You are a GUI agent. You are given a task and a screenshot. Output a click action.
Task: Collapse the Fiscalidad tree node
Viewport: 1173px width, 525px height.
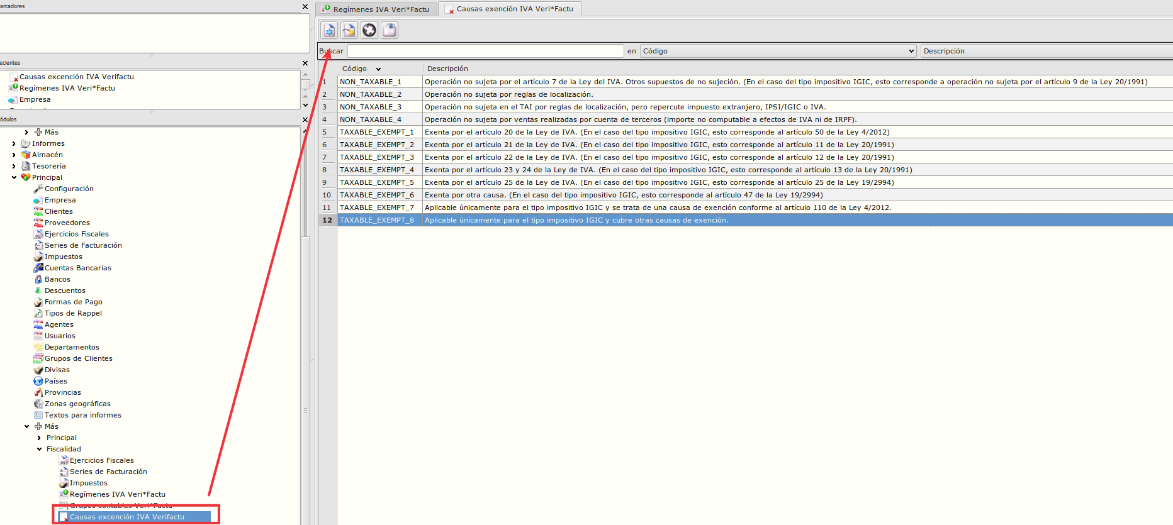[40, 449]
